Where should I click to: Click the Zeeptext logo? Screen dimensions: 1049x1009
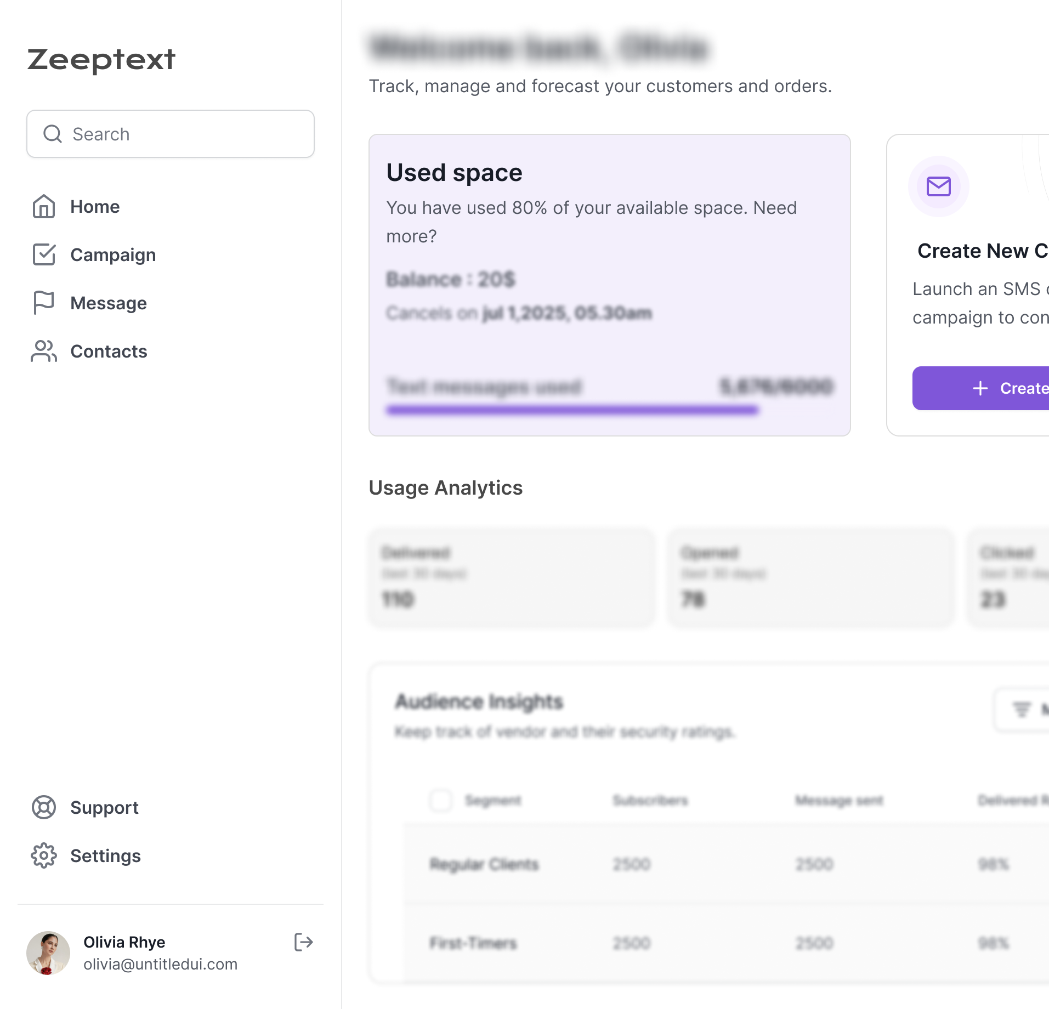point(101,59)
